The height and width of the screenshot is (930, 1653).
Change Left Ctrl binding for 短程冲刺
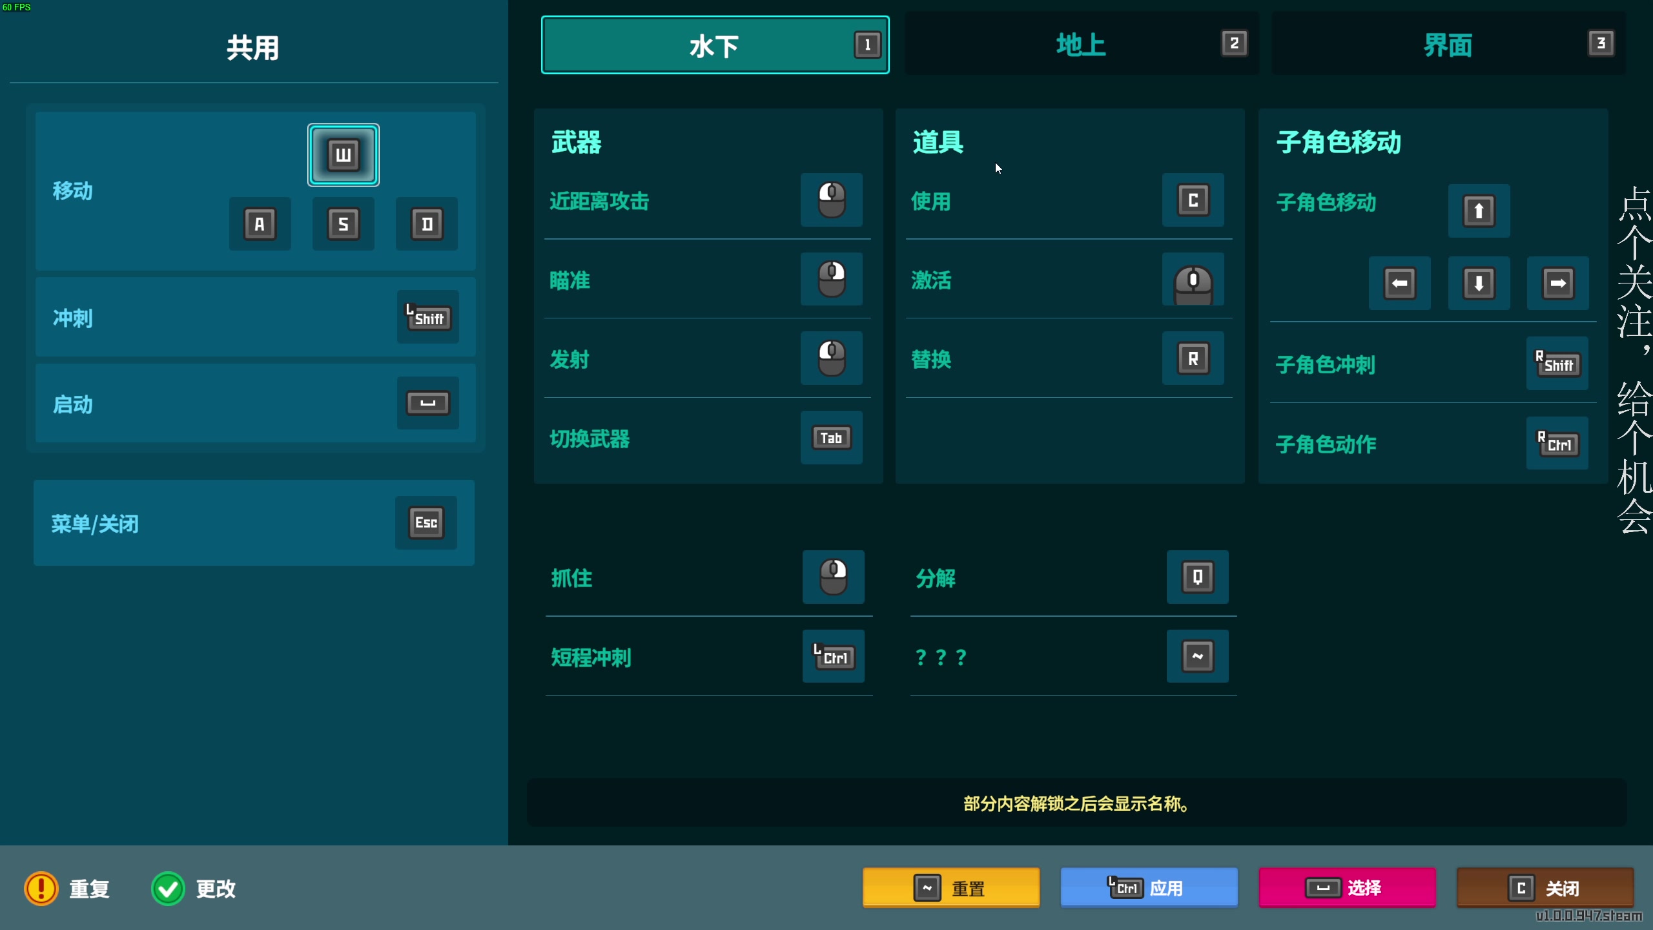[834, 656]
